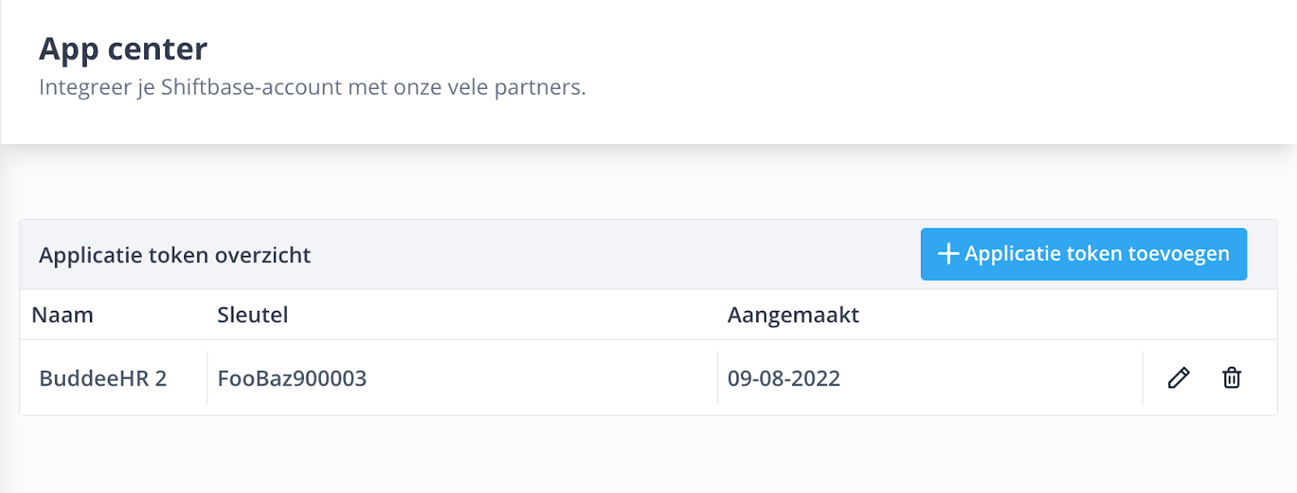1297x493 pixels.
Task: Select the 09-08-2022 creation date cell
Action: (x=784, y=378)
